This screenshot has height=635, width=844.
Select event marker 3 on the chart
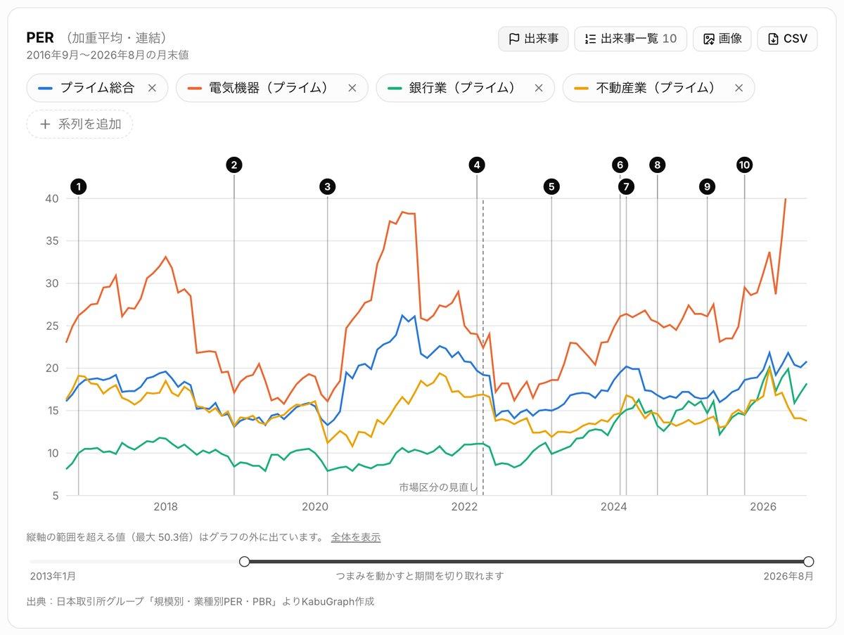327,186
